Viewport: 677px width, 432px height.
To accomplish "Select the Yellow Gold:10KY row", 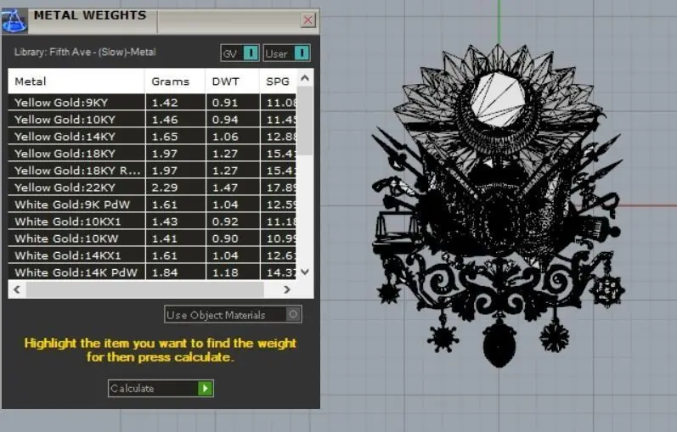I will coord(152,120).
